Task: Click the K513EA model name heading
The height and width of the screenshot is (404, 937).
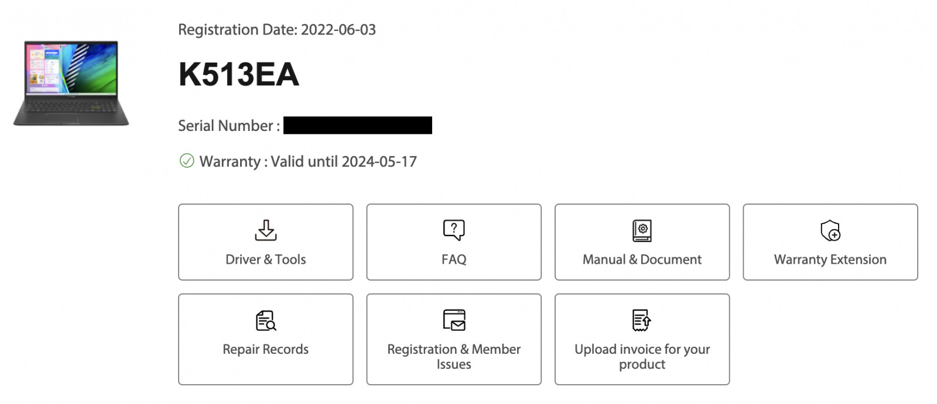Action: coord(238,74)
